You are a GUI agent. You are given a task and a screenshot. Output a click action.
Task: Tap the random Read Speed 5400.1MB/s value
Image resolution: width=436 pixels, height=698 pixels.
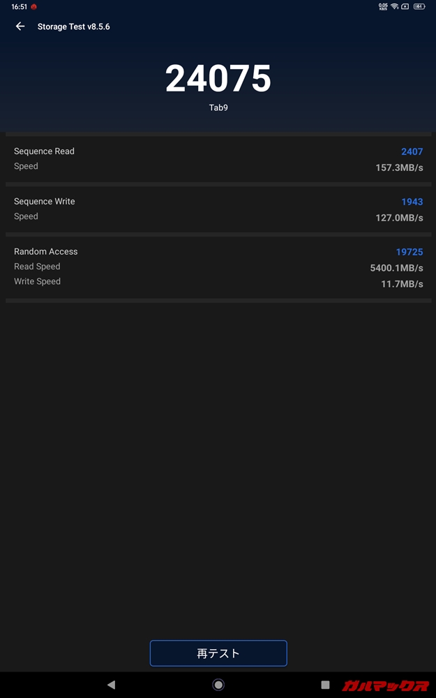396,267
